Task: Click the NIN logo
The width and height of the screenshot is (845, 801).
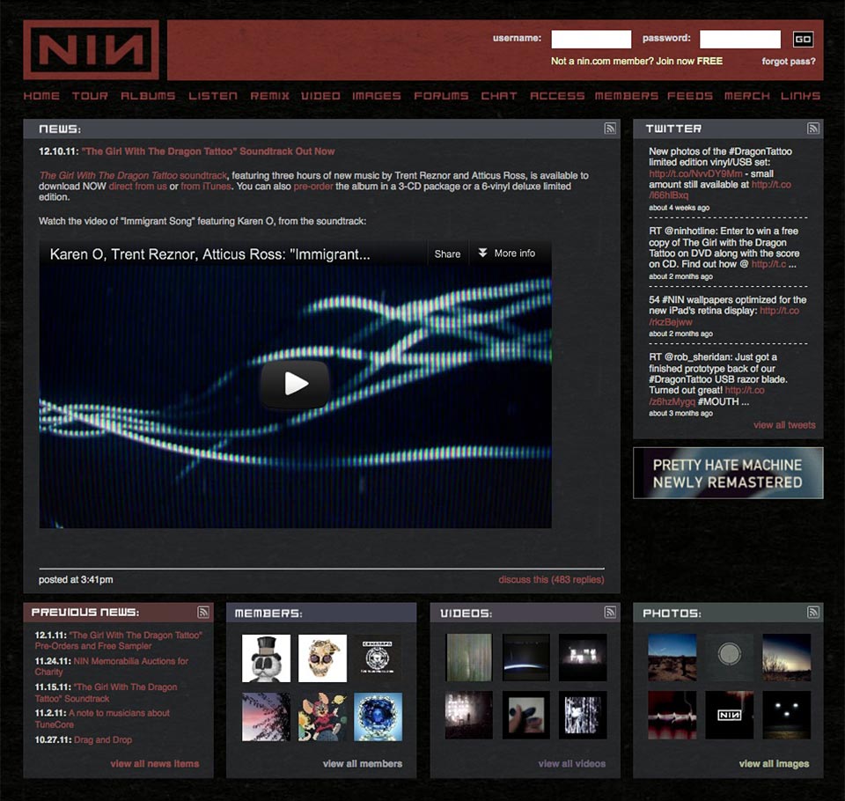Action: point(91,50)
